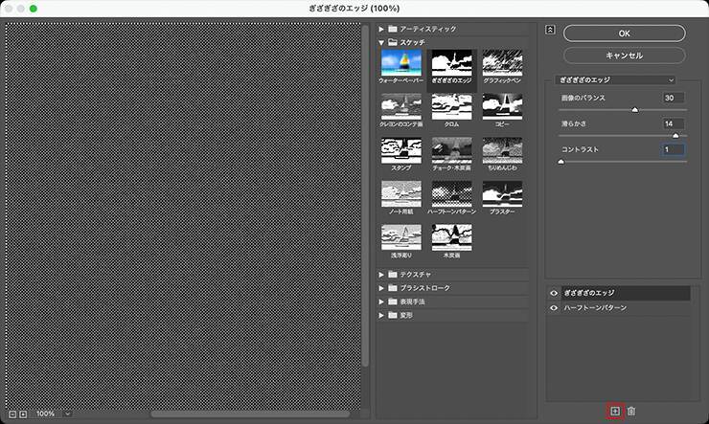Select the ハーフトーンパターン effect layer row
The height and width of the screenshot is (424, 709).
[626, 308]
